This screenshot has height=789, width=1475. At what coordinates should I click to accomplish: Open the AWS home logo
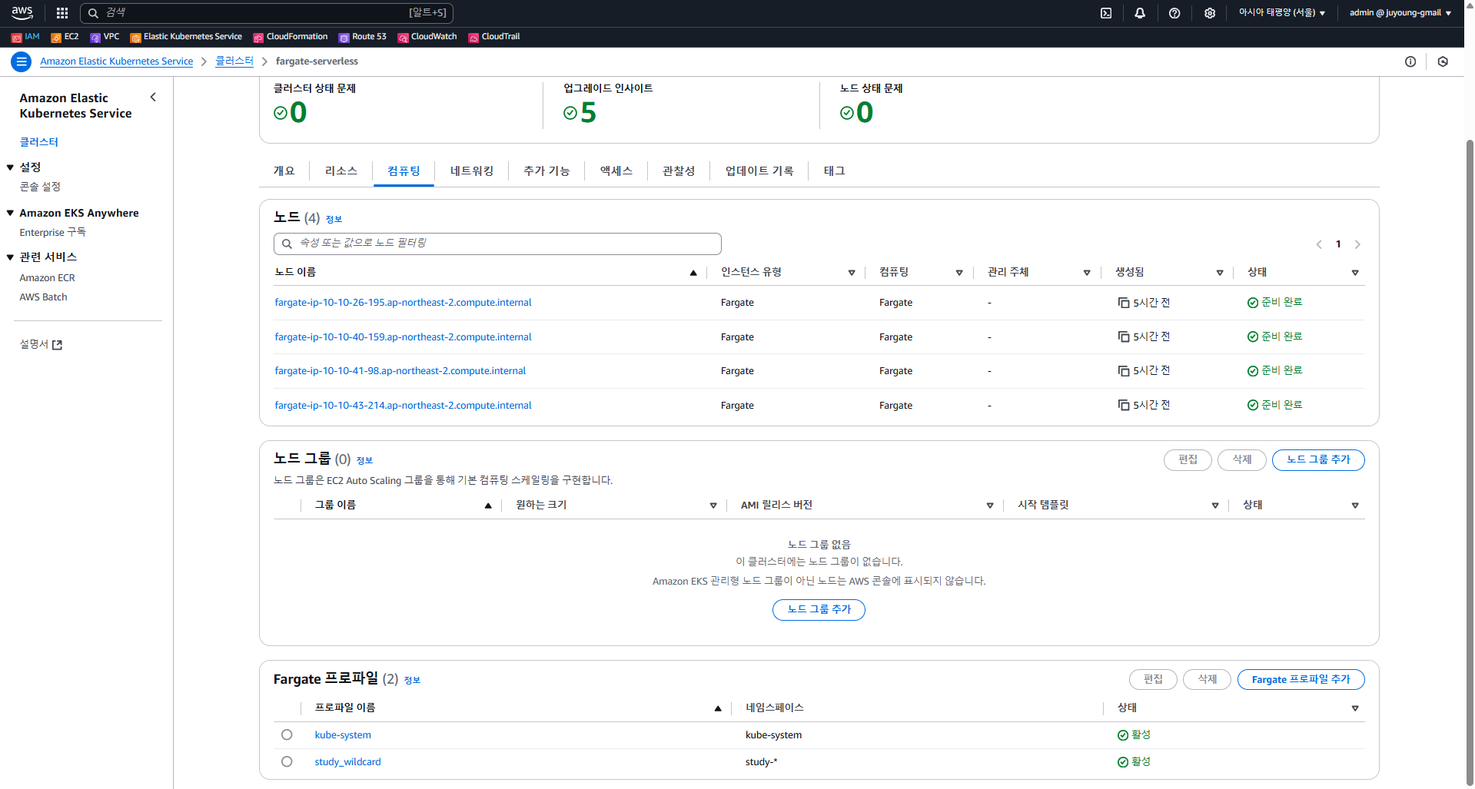pos(22,12)
